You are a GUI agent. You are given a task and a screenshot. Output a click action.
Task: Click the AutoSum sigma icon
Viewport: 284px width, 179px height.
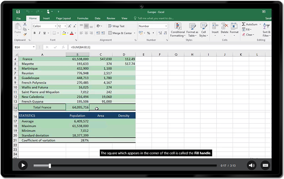point(244,24)
